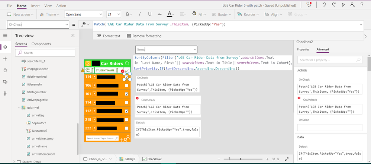The image size is (371, 164).
Task: Preview the app with play icon
Action: (x=343, y=5)
